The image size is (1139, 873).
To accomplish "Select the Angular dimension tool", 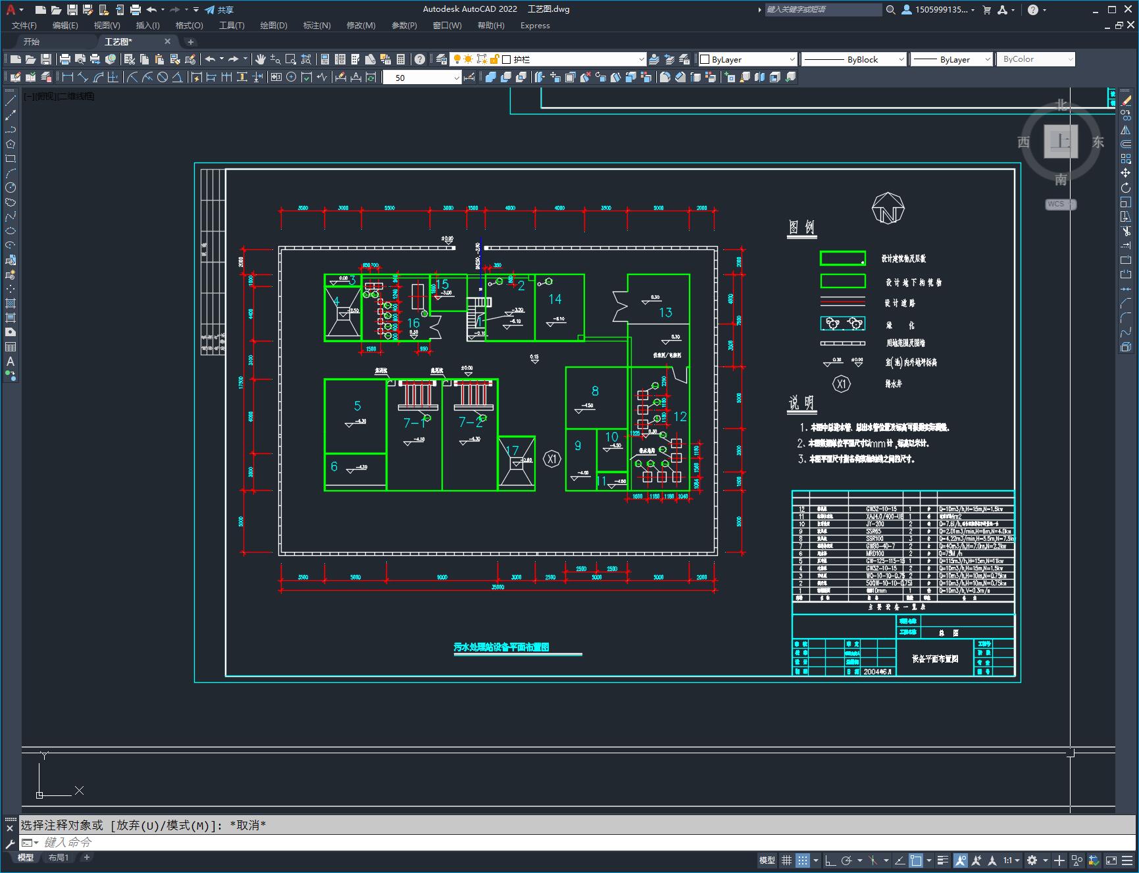I will pyautogui.click(x=178, y=78).
